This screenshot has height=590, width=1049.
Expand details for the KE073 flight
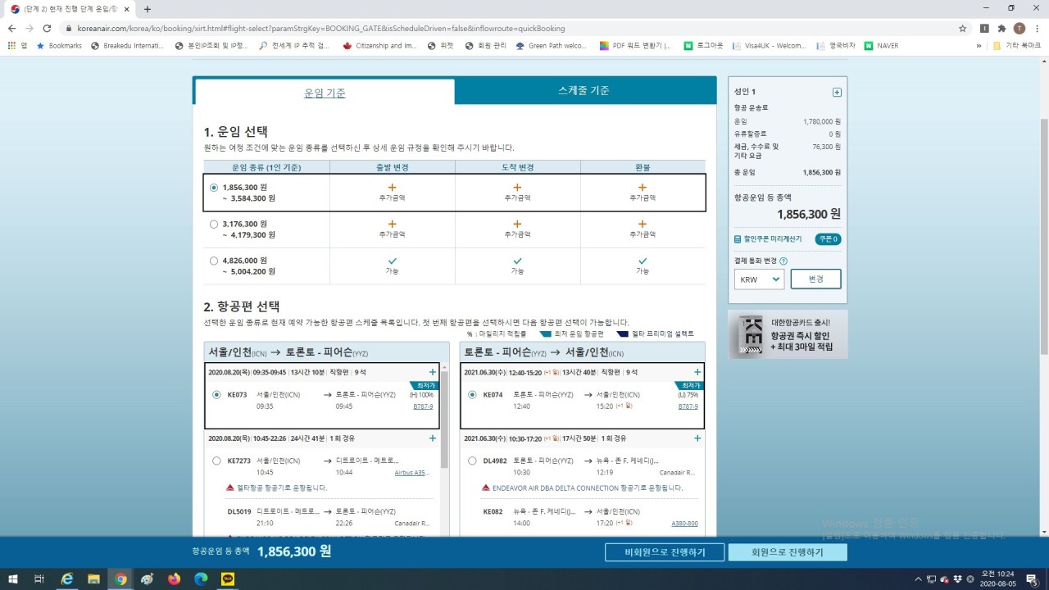point(433,372)
